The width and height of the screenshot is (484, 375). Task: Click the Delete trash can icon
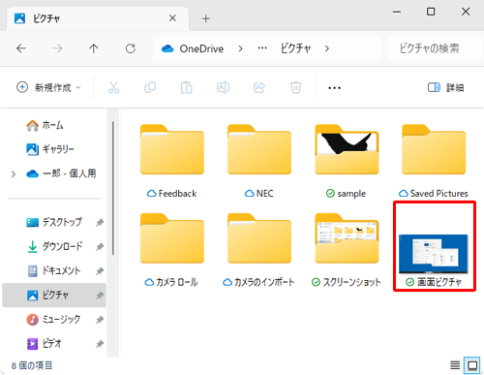pyautogui.click(x=295, y=87)
